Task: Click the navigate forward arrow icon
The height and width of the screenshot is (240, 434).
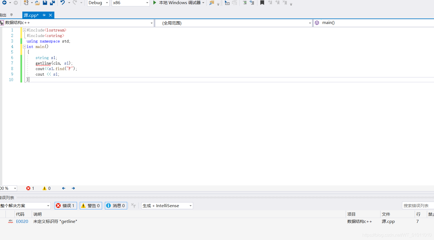Action: tap(16, 2)
